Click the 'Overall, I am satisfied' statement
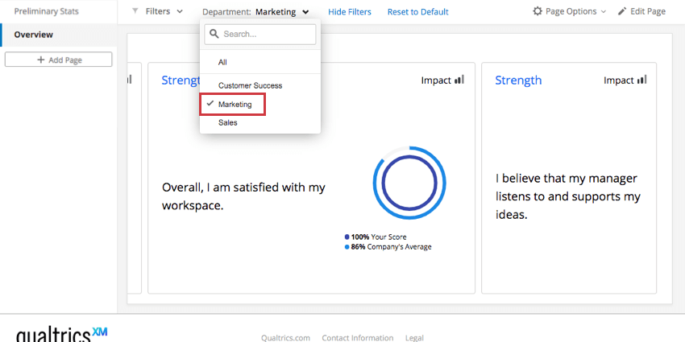This screenshot has height=342, width=685. 243,196
